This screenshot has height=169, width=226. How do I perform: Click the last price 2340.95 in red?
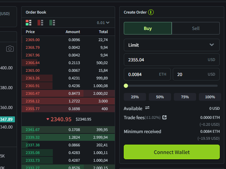[61, 119]
